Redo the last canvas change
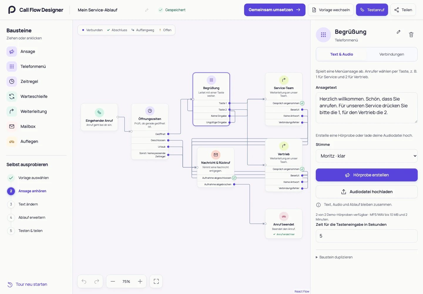The image size is (423, 294). click(x=97, y=281)
